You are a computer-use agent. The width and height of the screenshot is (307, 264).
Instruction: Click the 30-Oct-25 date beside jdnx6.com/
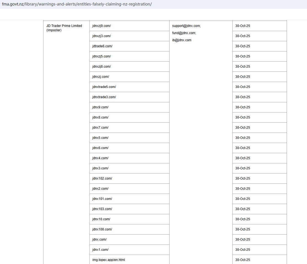click(x=243, y=148)
